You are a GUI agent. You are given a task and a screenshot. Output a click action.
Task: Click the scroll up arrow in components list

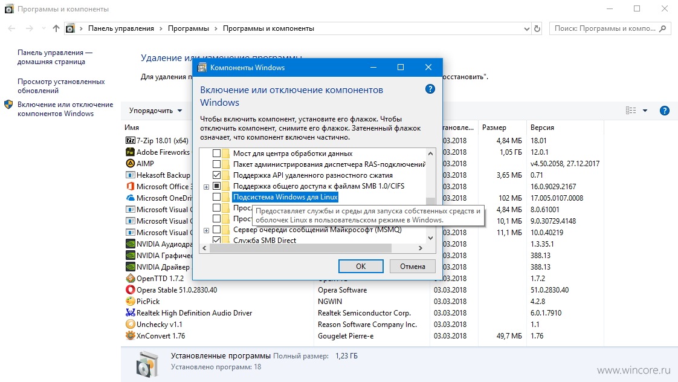(430, 154)
